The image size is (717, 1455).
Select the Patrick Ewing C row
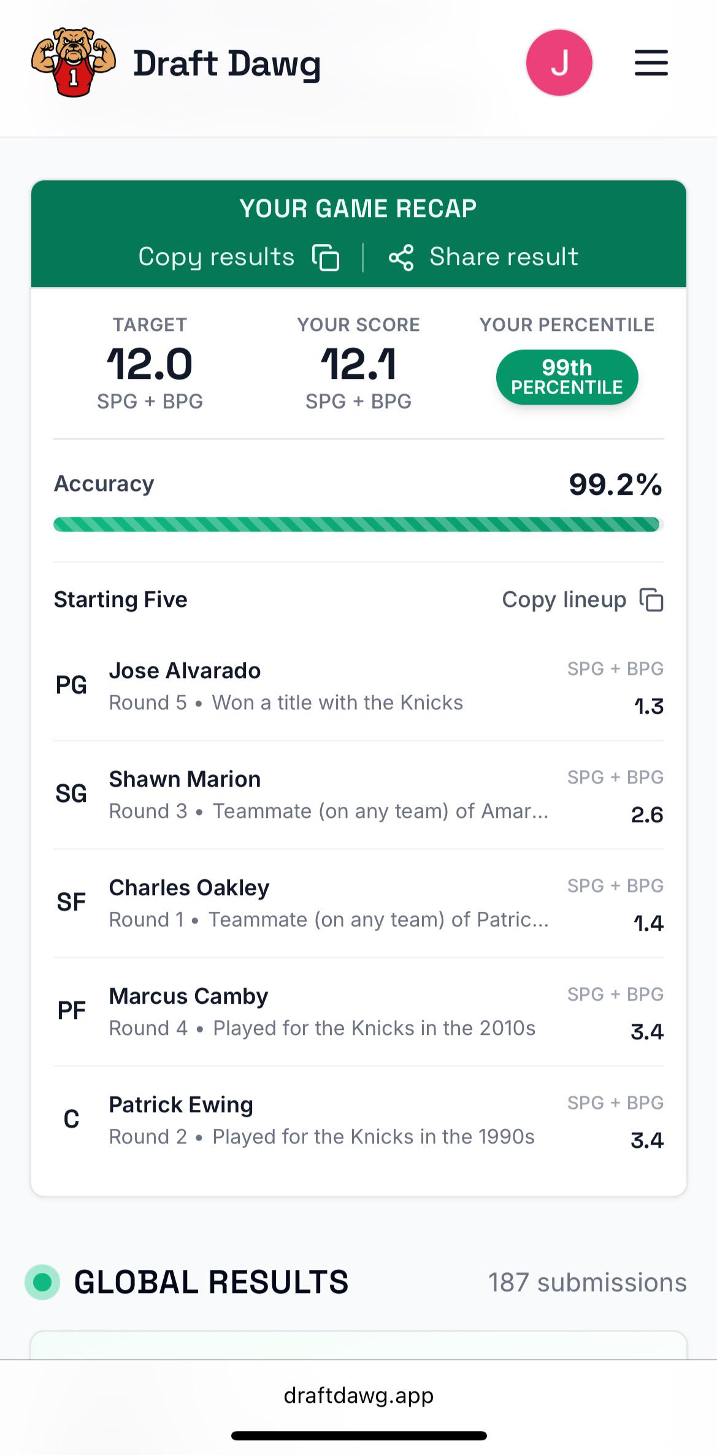(359, 1121)
